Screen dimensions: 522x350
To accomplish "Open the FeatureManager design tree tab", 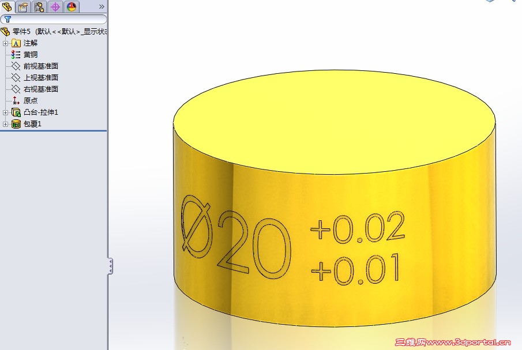I will click(x=7, y=6).
